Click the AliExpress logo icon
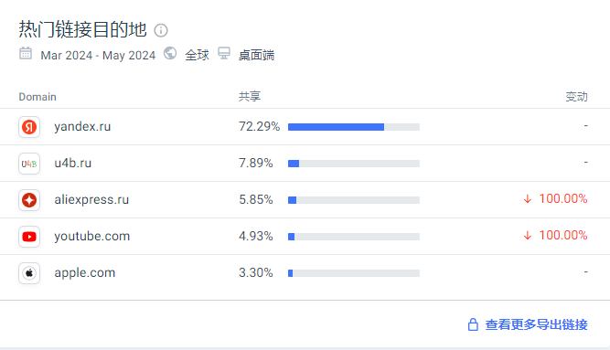The height and width of the screenshot is (350, 610). pos(29,200)
